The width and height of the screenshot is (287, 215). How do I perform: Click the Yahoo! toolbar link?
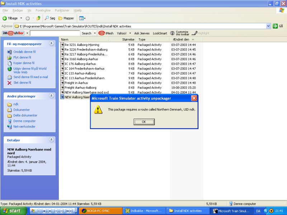[122, 33]
